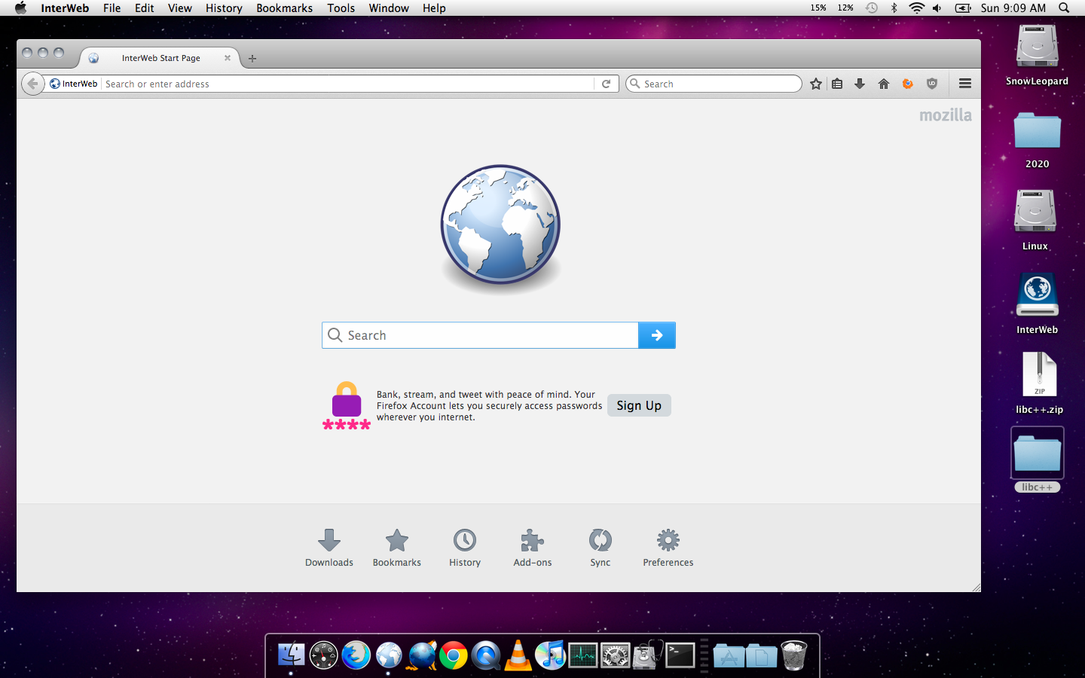Click the Sun 9:09 AM clock
Screen dimensions: 1085x678
click(x=1013, y=8)
